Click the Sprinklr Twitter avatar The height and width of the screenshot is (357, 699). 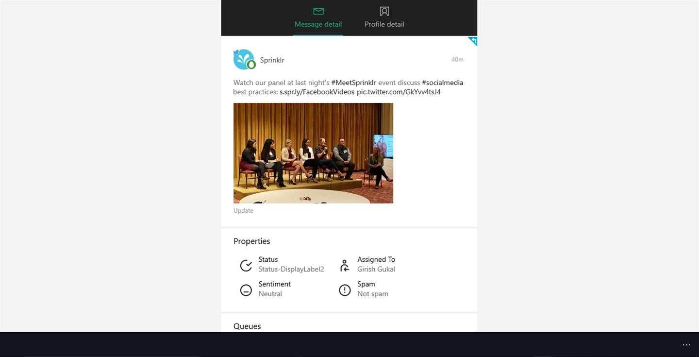point(244,60)
